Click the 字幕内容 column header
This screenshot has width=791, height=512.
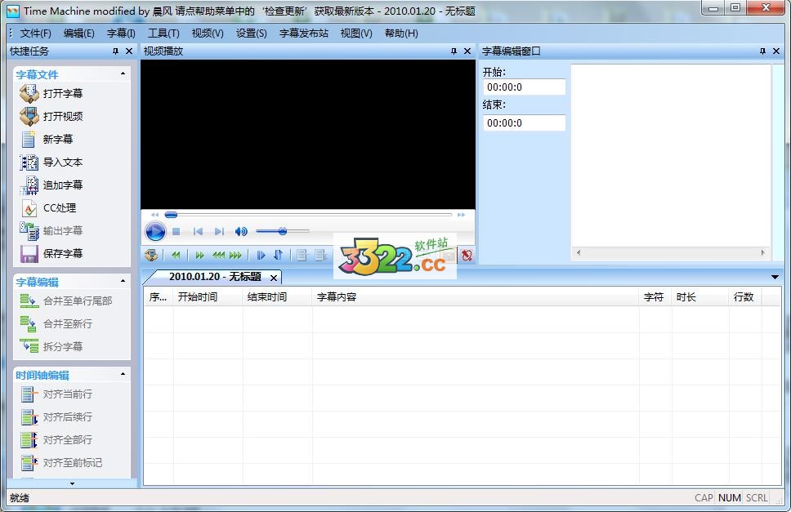pos(476,296)
